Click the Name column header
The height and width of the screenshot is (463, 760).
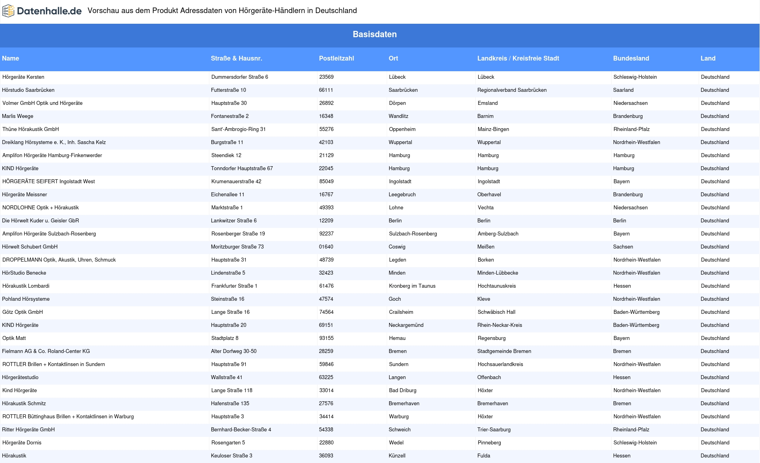click(11, 58)
